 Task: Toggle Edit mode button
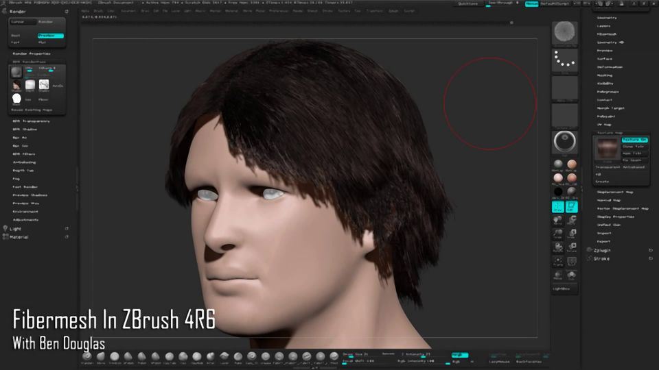[x=572, y=206]
